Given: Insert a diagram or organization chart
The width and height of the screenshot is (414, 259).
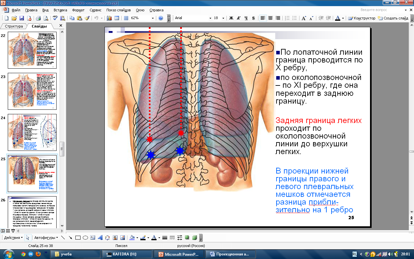Looking at the screenshot, I should (x=107, y=238).
